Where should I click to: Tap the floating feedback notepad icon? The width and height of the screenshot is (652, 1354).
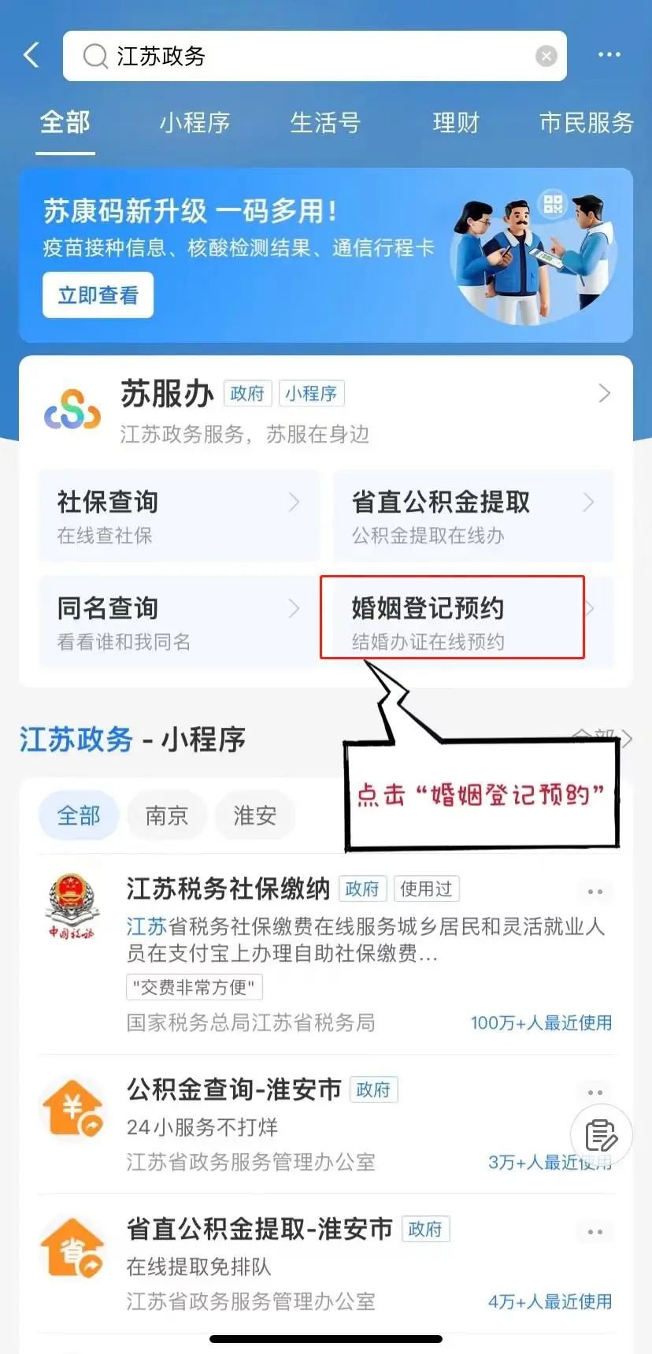click(x=602, y=1135)
